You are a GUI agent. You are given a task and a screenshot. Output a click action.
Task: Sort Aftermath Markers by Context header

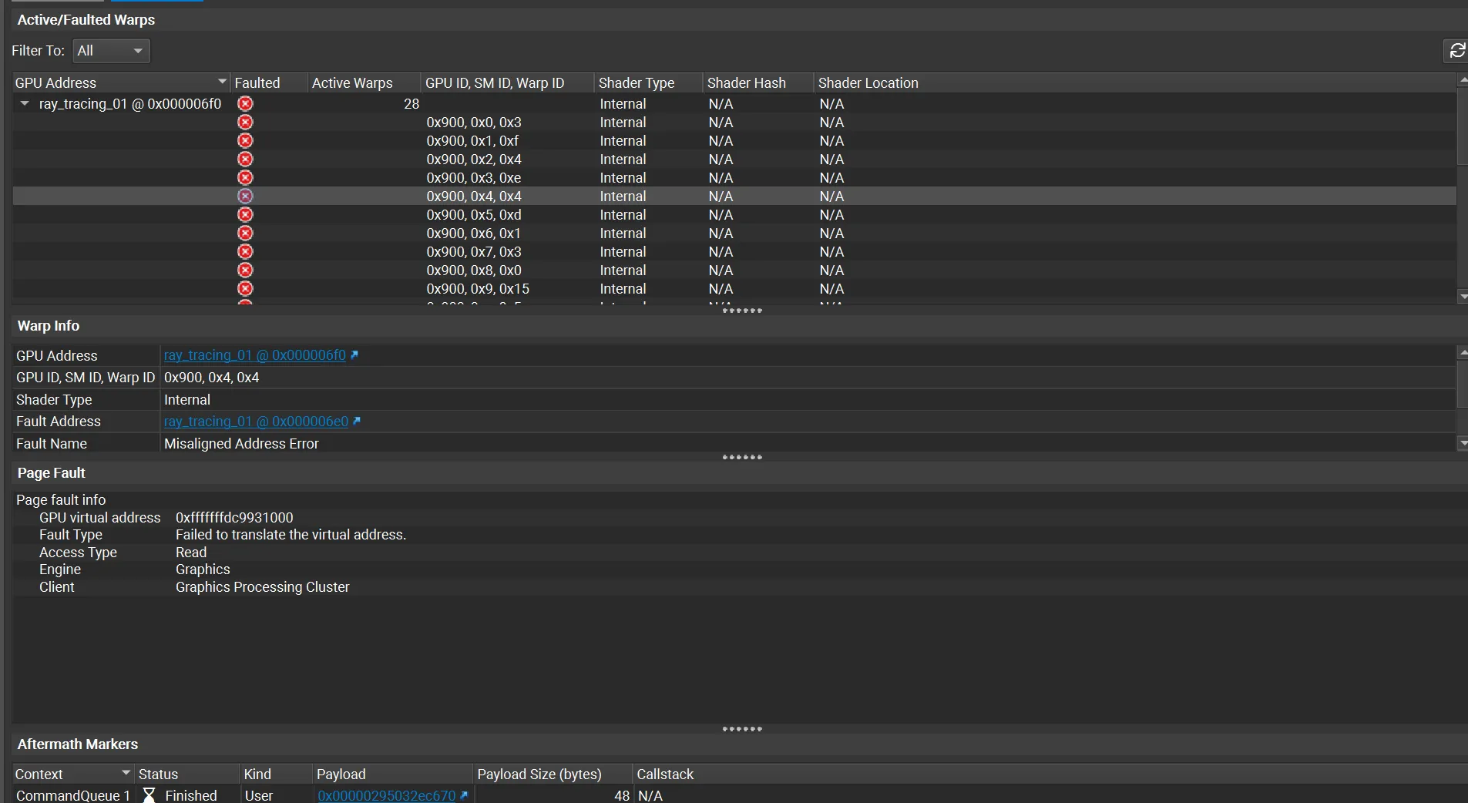[73, 774]
